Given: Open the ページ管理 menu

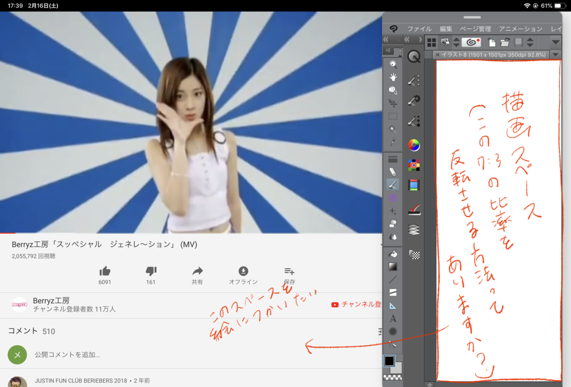Looking at the screenshot, I should 475,29.
